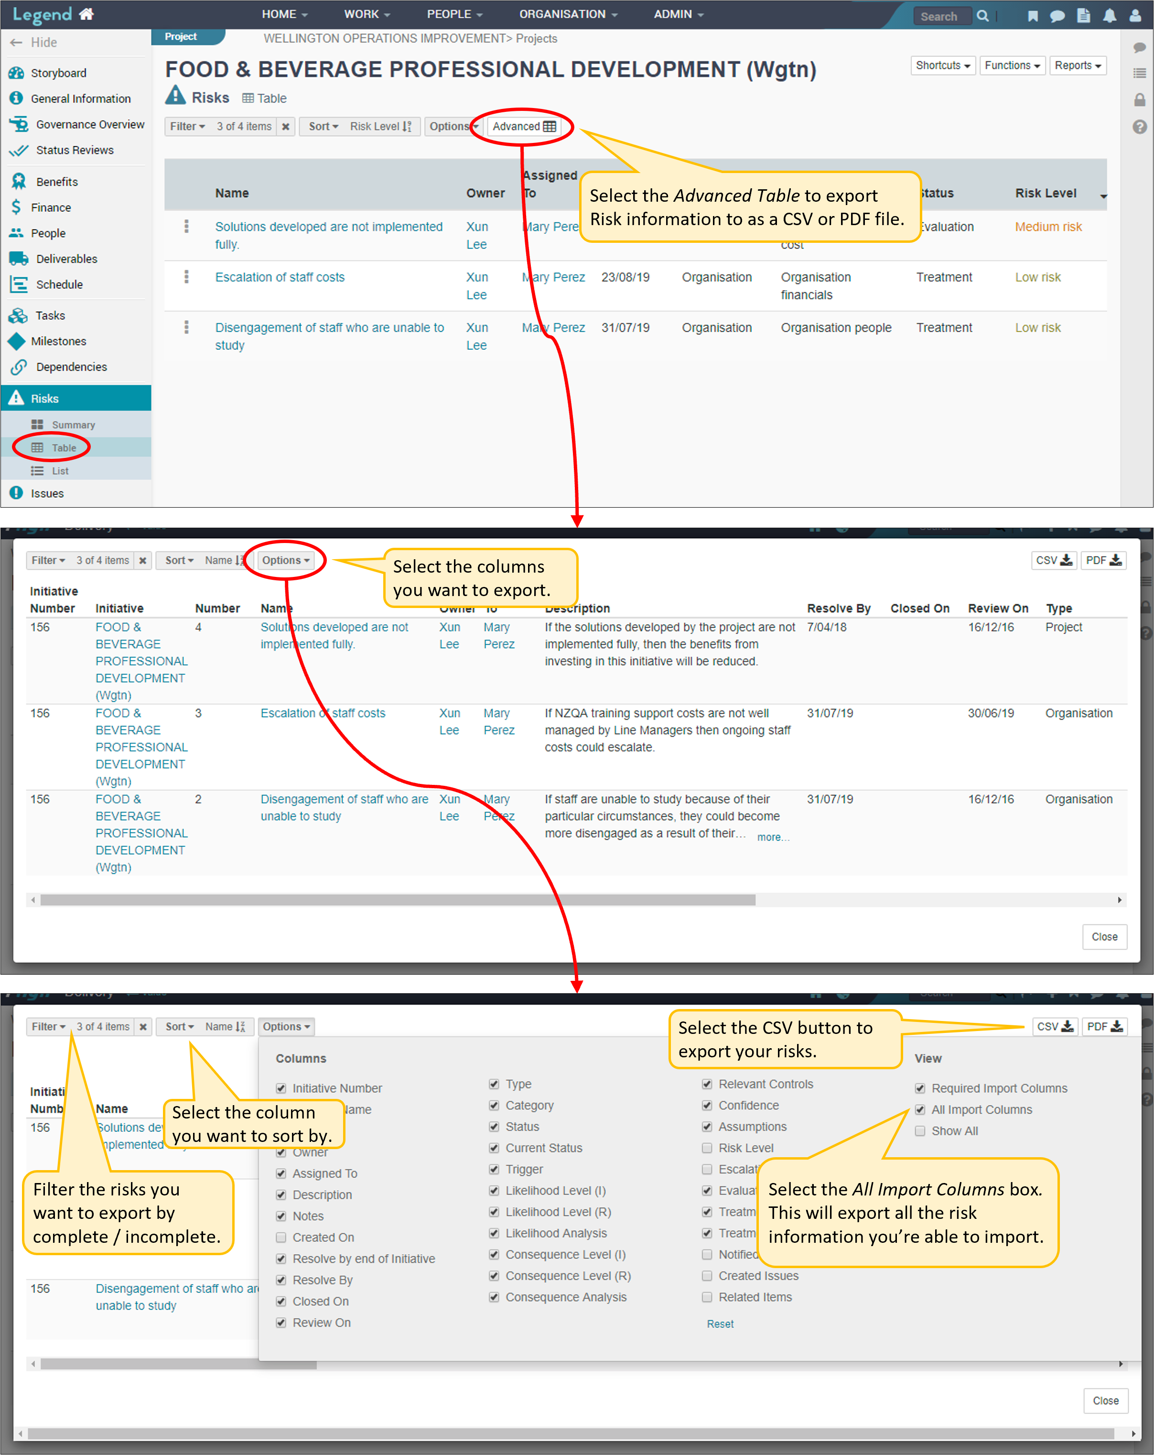The height and width of the screenshot is (1455, 1154).
Task: Click the more... link in description
Action: 773,837
